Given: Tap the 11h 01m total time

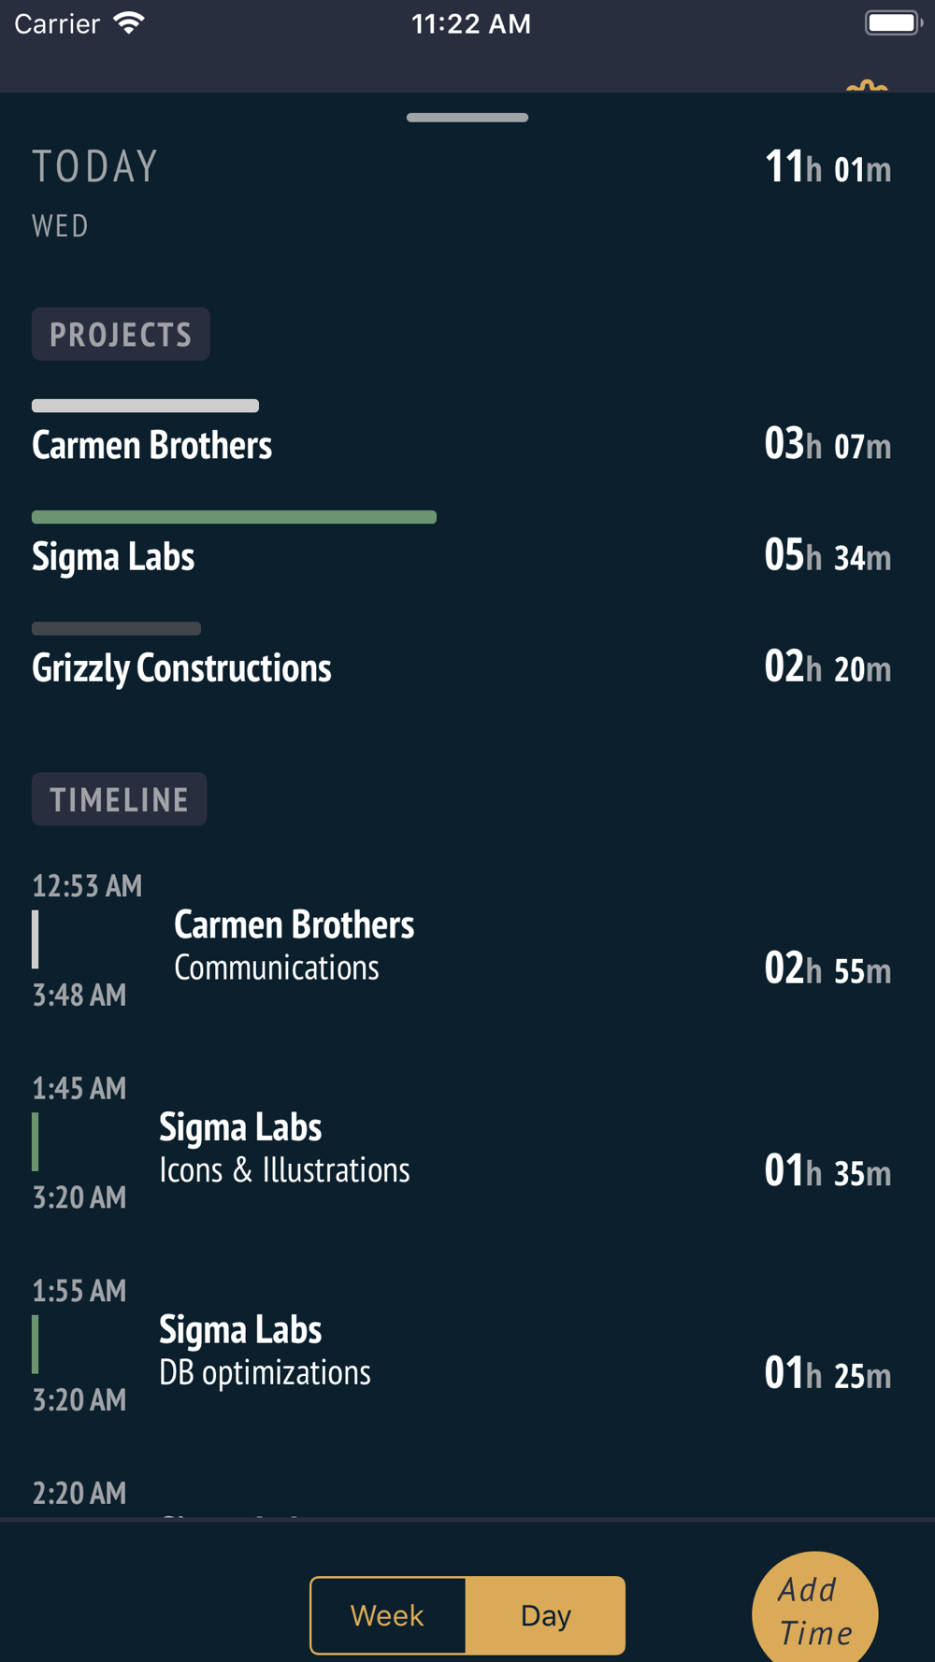Looking at the screenshot, I should pyautogui.click(x=827, y=168).
